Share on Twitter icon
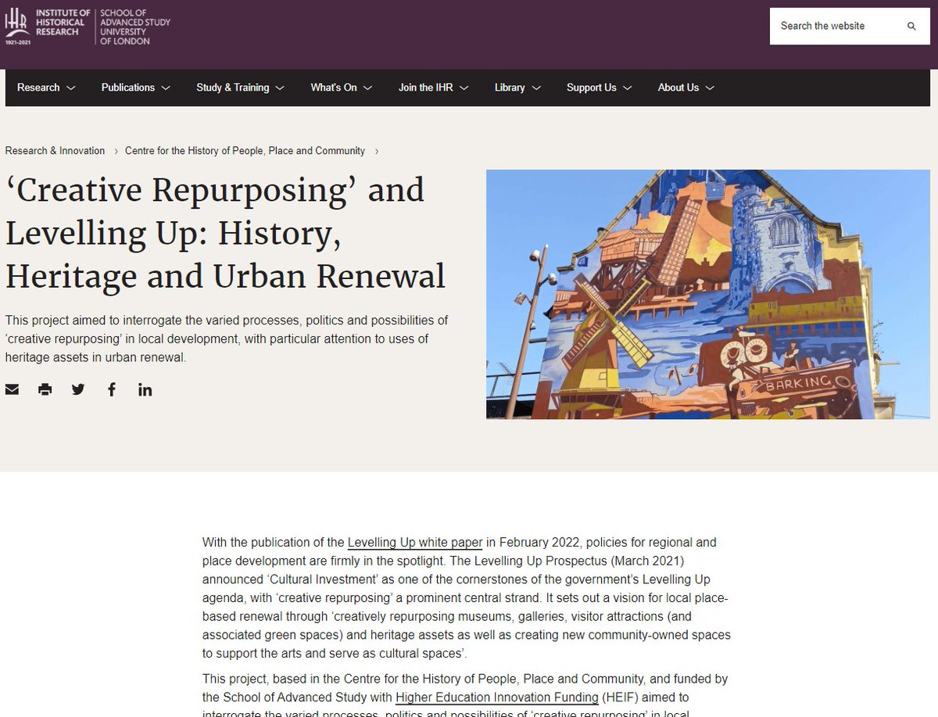 pyautogui.click(x=78, y=389)
